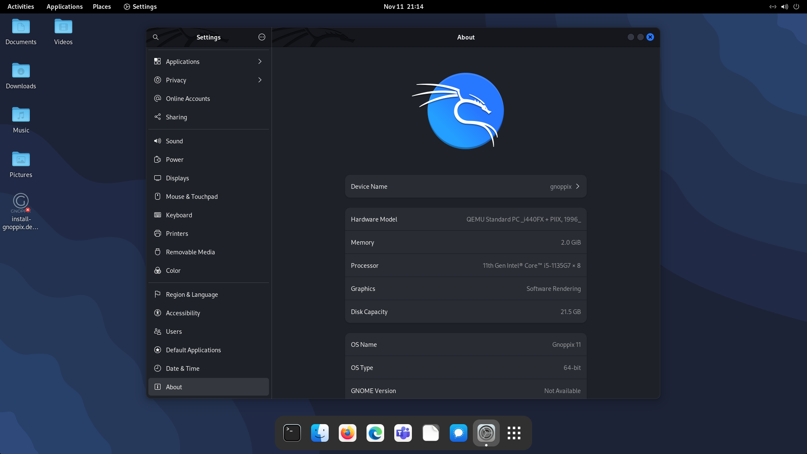Click the Processor row value
This screenshot has height=454, width=807.
pyautogui.click(x=531, y=266)
